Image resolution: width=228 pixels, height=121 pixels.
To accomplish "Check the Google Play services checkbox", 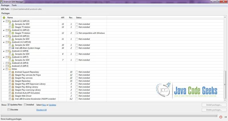I will (10, 78).
